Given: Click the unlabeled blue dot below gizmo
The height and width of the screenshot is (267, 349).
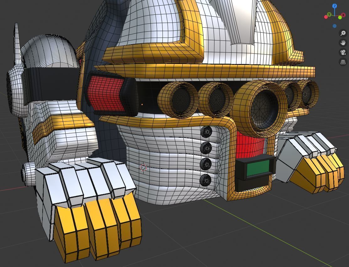Looking at the screenshot, I should 335,26.
